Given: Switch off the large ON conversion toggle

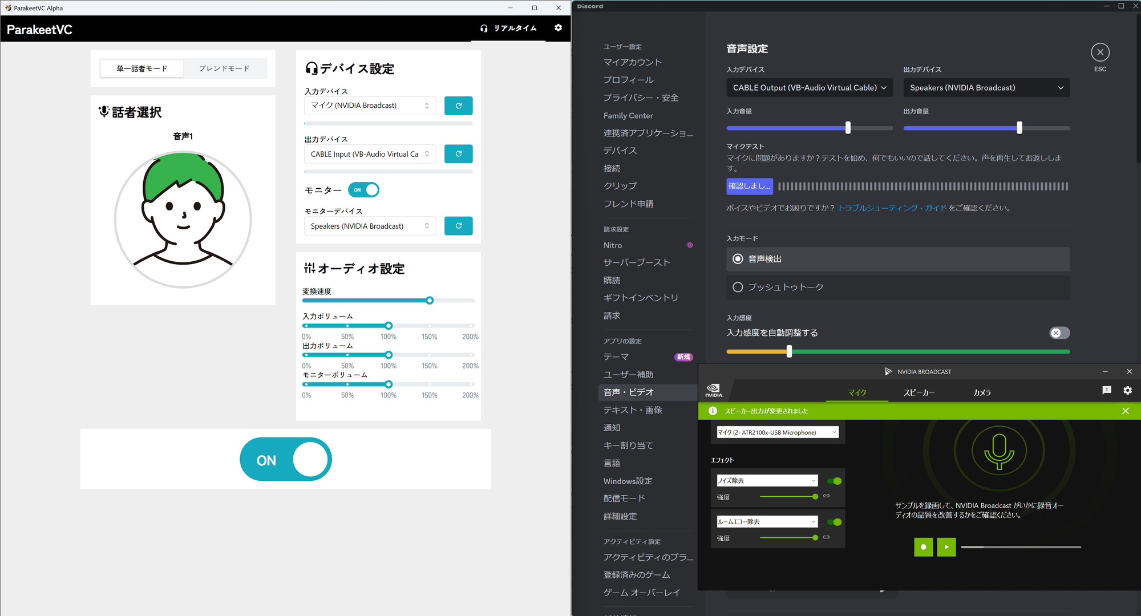Looking at the screenshot, I should coord(286,460).
